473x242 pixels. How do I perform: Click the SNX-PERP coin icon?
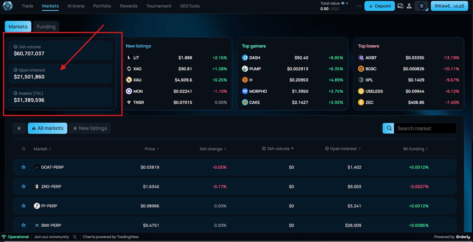37,225
